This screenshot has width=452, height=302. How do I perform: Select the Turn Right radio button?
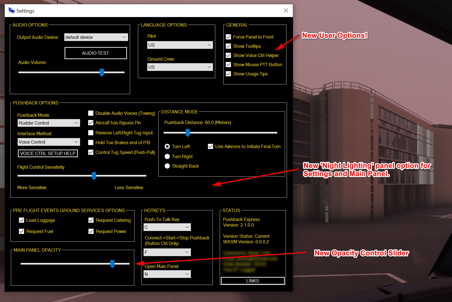point(167,156)
